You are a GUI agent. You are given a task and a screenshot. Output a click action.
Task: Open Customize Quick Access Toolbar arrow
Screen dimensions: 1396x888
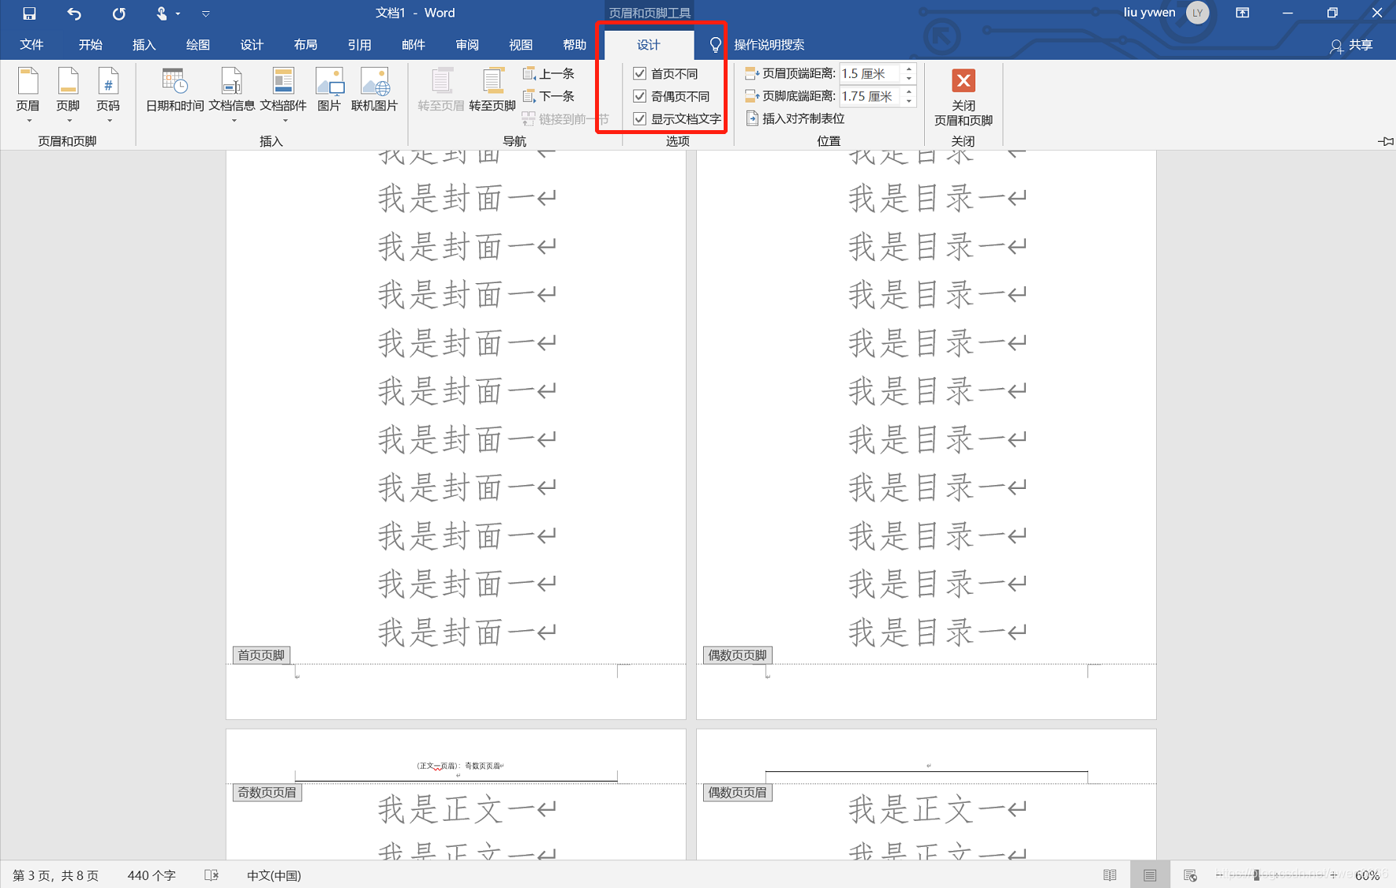(x=205, y=13)
